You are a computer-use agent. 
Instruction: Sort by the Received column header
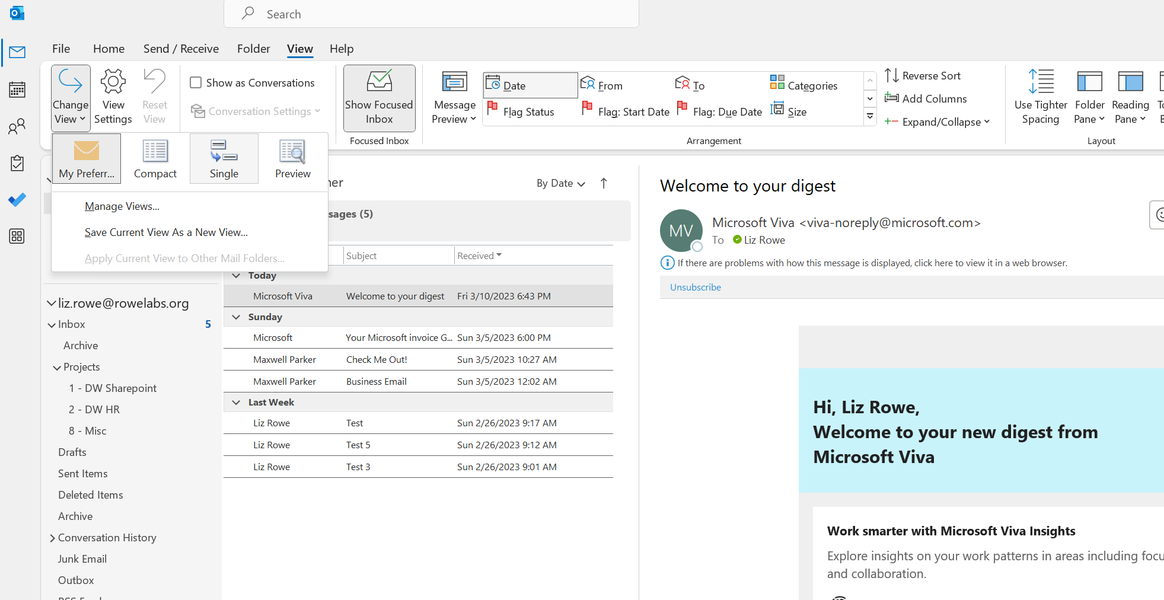534,256
